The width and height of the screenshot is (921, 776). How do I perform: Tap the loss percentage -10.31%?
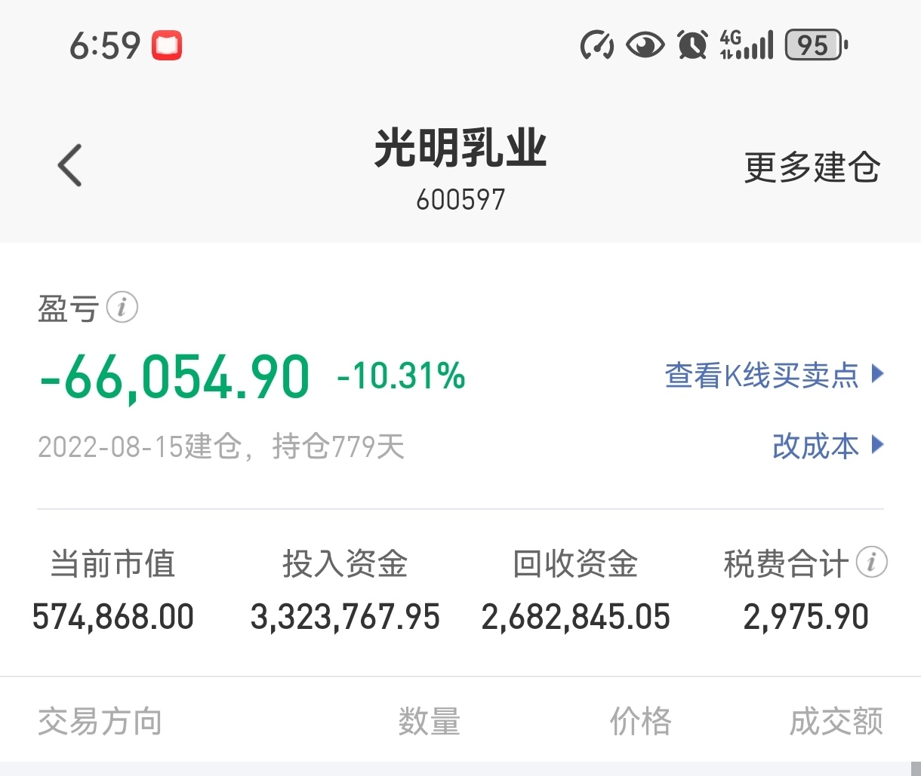pos(401,376)
